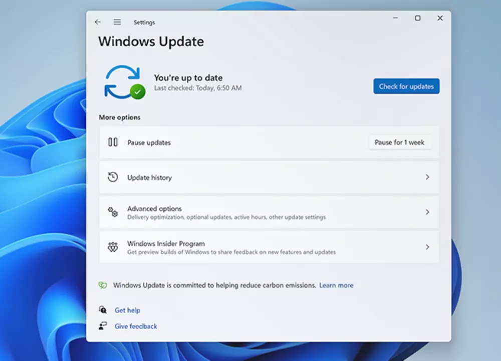This screenshot has width=501, height=361.
Task: Click Check for updates
Action: point(406,86)
